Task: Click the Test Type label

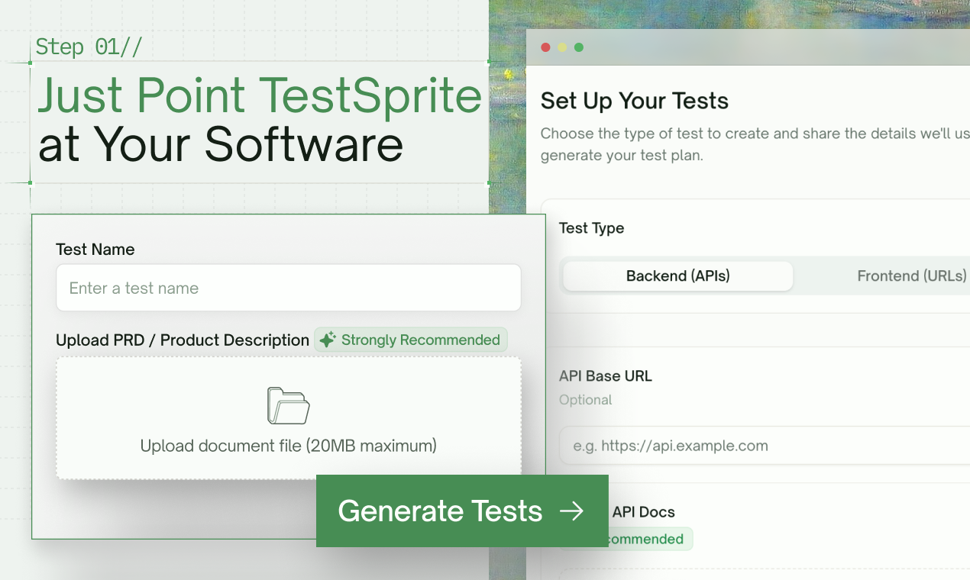Action: 591,228
